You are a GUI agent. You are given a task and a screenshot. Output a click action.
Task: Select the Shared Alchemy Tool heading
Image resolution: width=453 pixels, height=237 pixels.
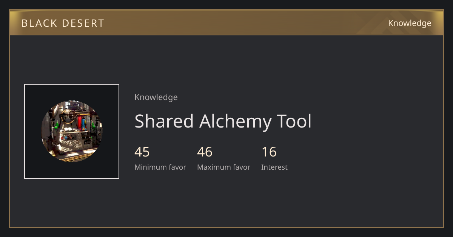tap(223, 122)
